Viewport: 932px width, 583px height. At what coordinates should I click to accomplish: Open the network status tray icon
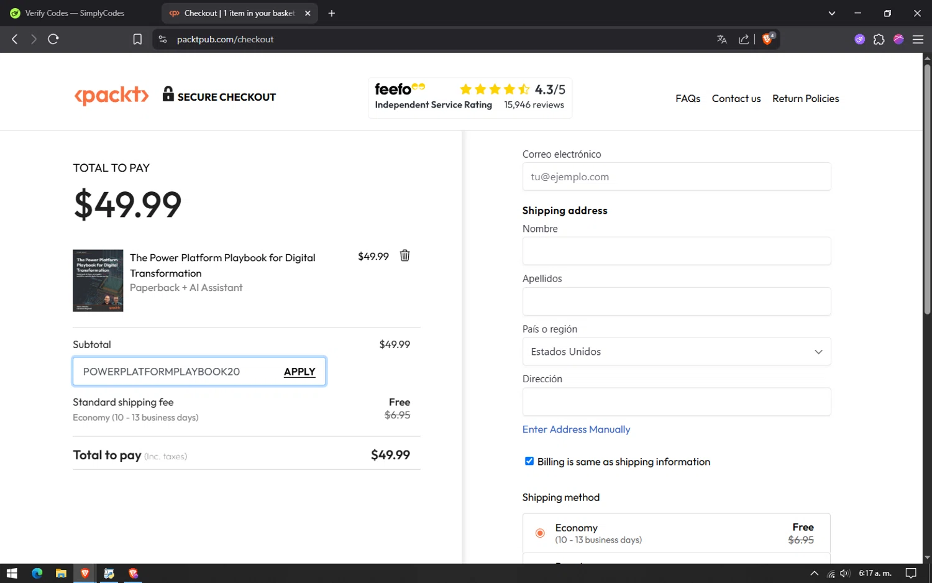click(831, 573)
